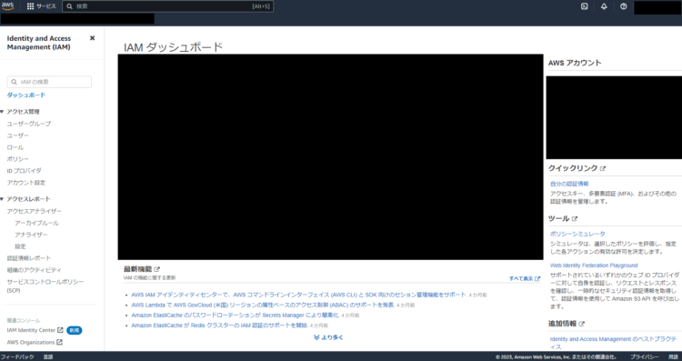Close the IAM navigation panel

coord(92,38)
